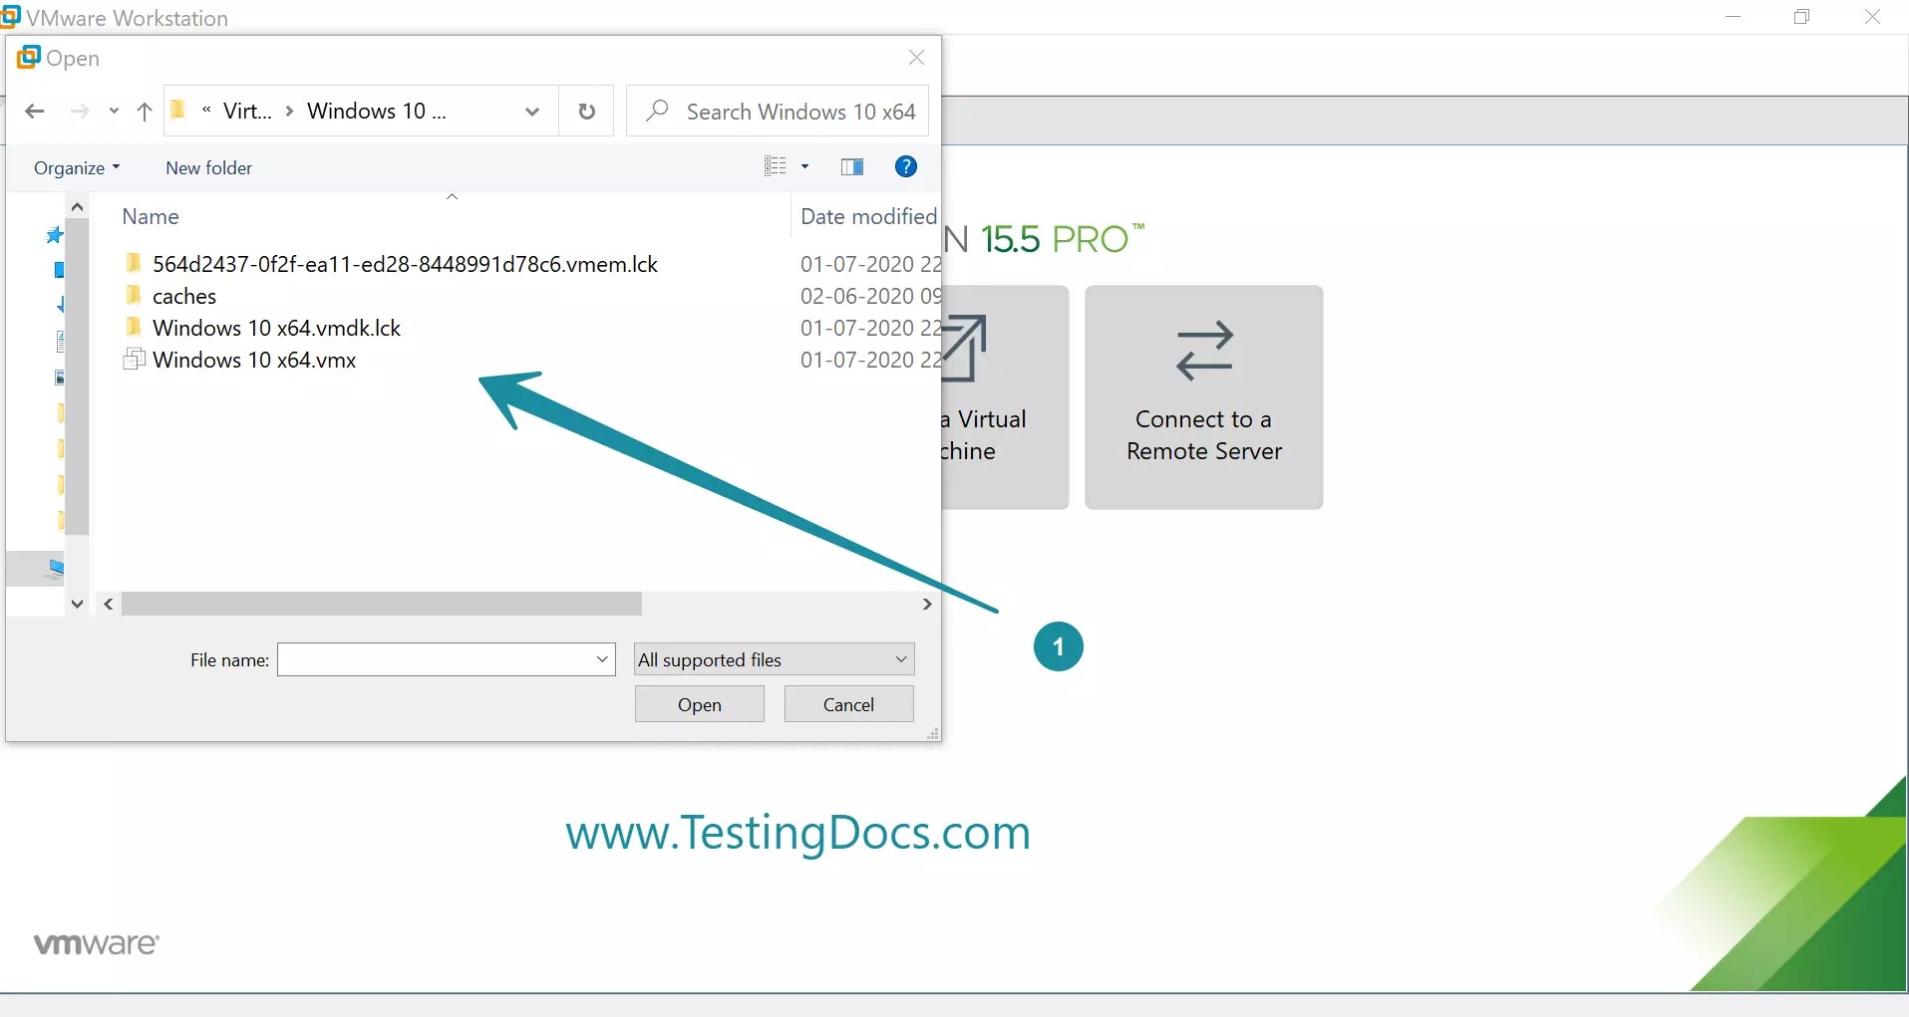Click the date 02-06-2020 for caches
The height and width of the screenshot is (1017, 1909).
click(x=870, y=297)
